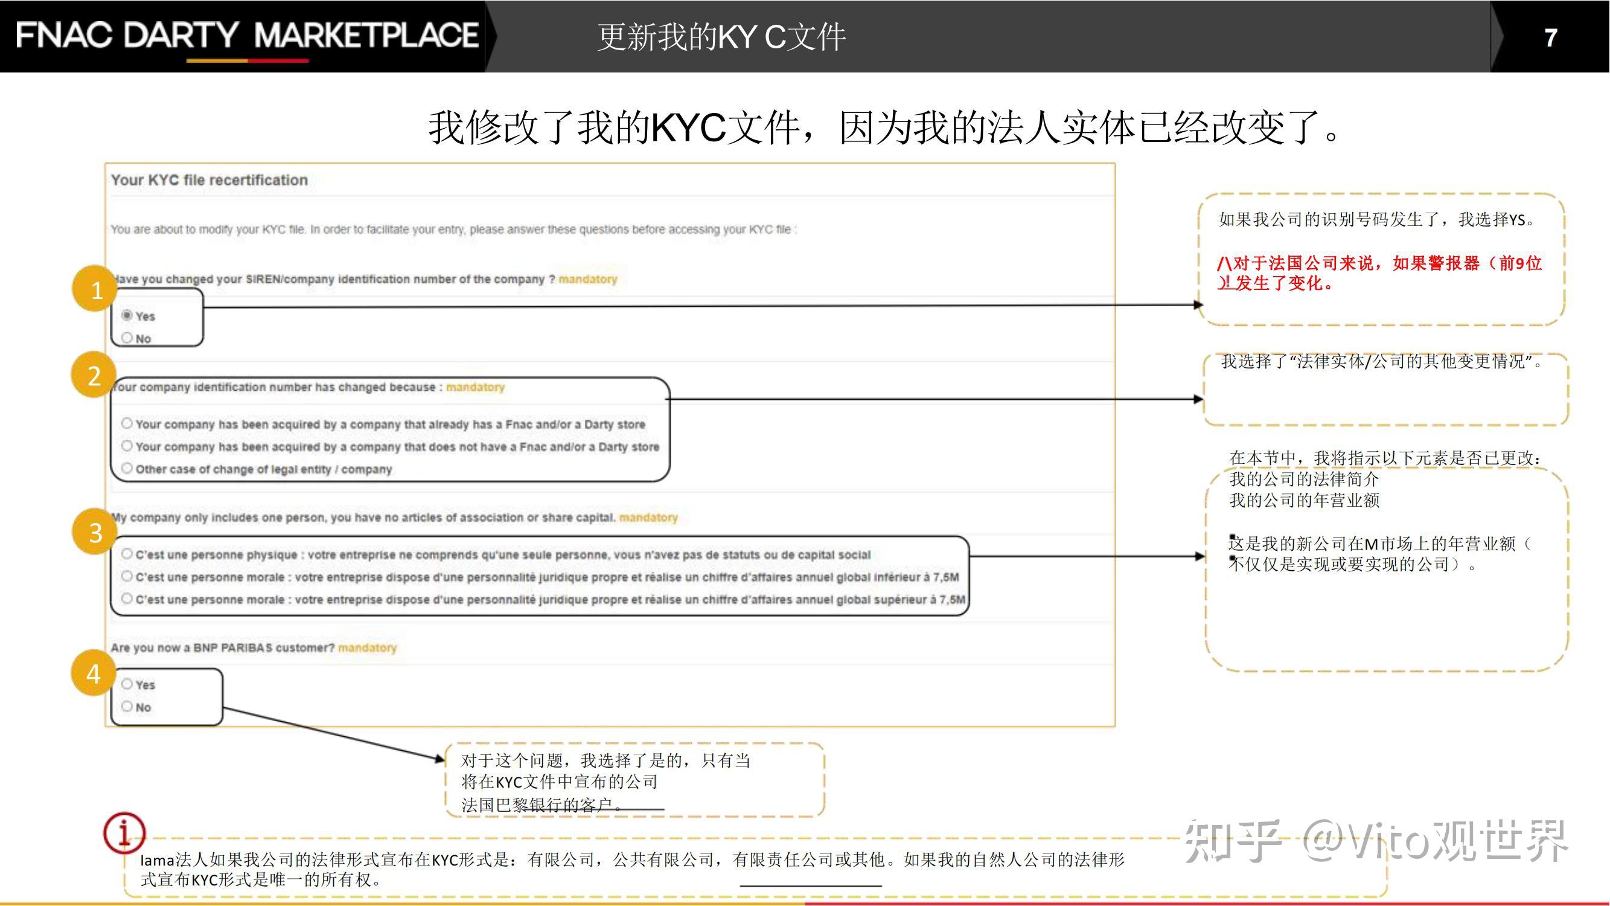Image resolution: width=1610 pixels, height=906 pixels.
Task: Choose acquired by company that does not have store
Action: pyautogui.click(x=127, y=446)
